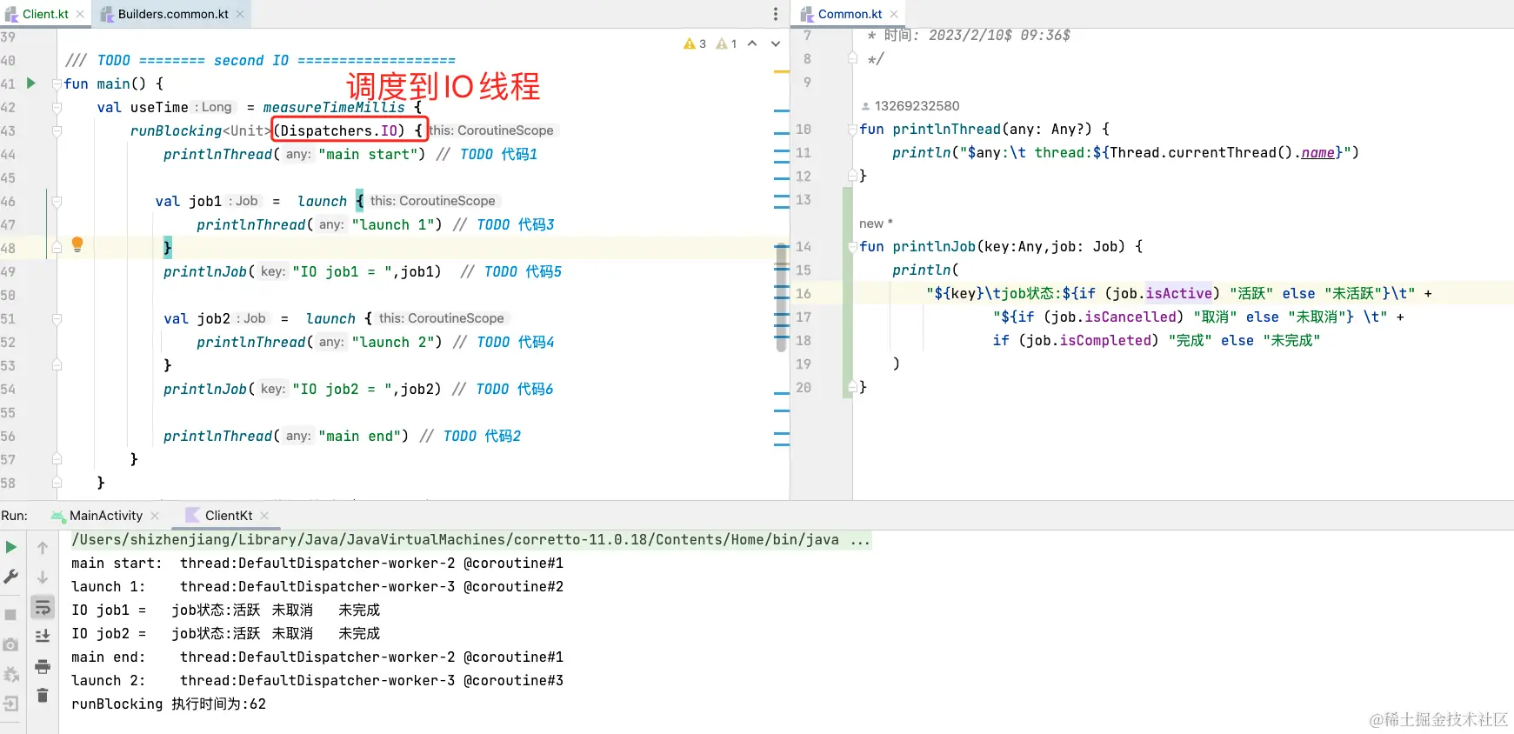Open the intention lightbulb on line 48

click(x=77, y=244)
